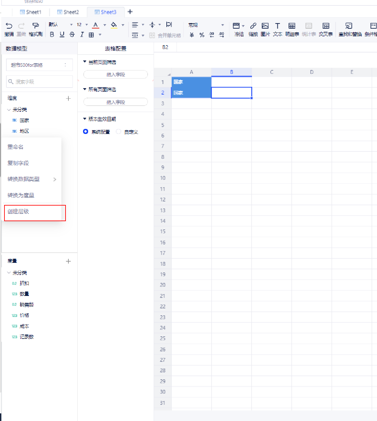Viewport: 377px width, 421px height.
Task: Insert an image (图片)
Action: (x=265, y=26)
